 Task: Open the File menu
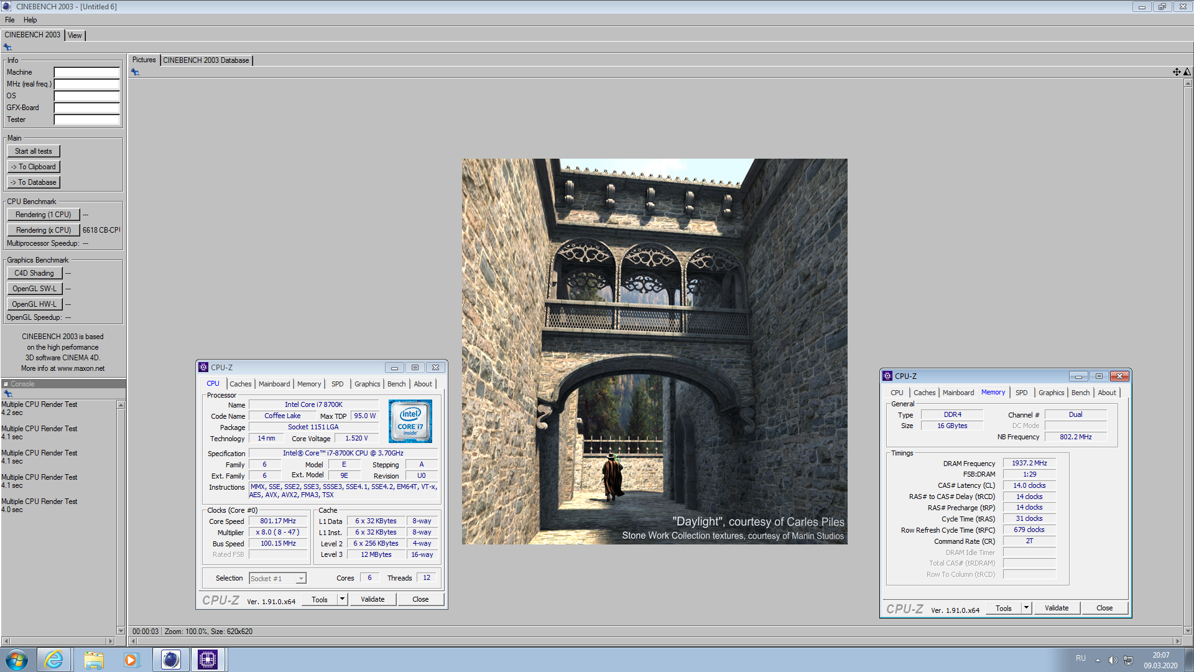click(x=10, y=20)
